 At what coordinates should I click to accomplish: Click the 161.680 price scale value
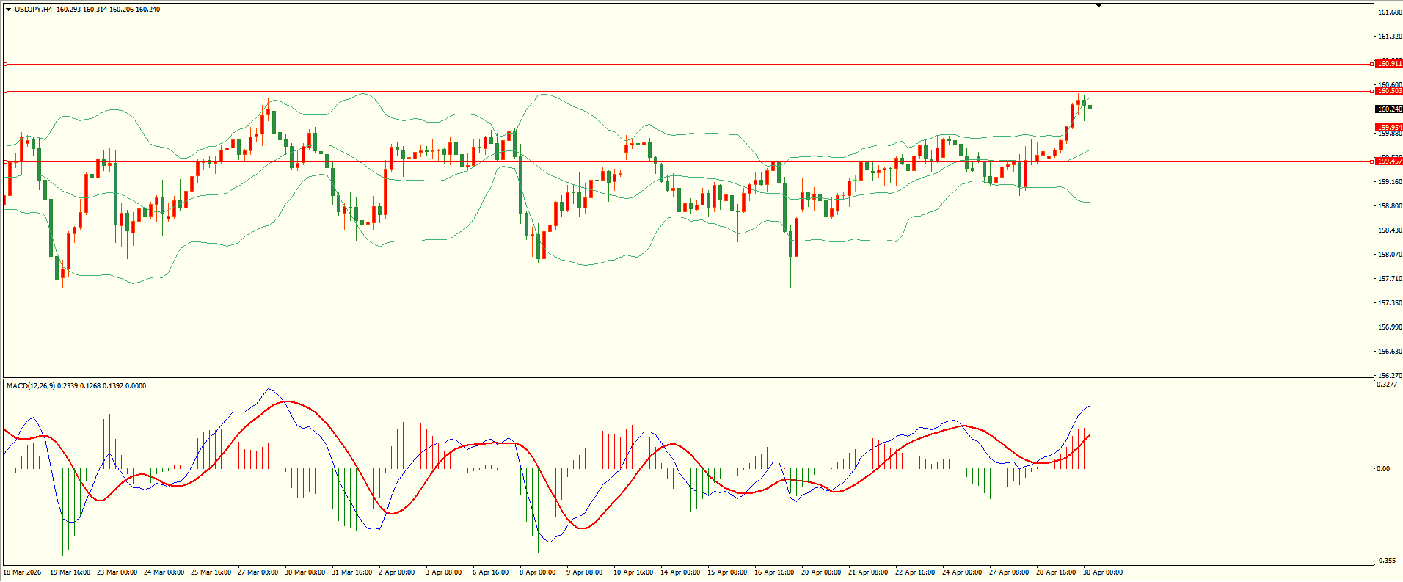(1390, 12)
